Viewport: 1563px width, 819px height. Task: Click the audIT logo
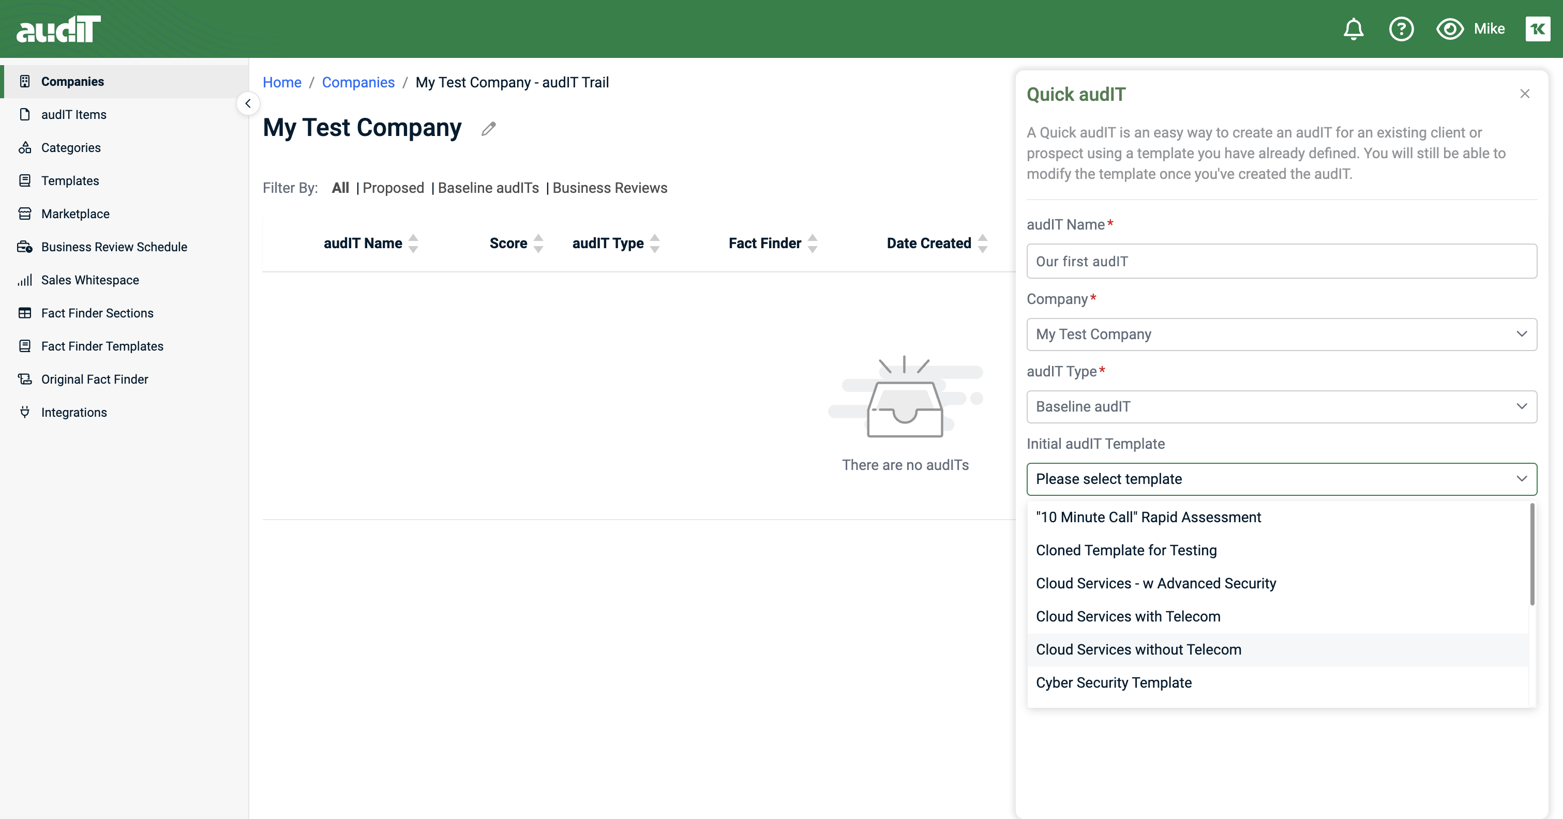coord(58,29)
